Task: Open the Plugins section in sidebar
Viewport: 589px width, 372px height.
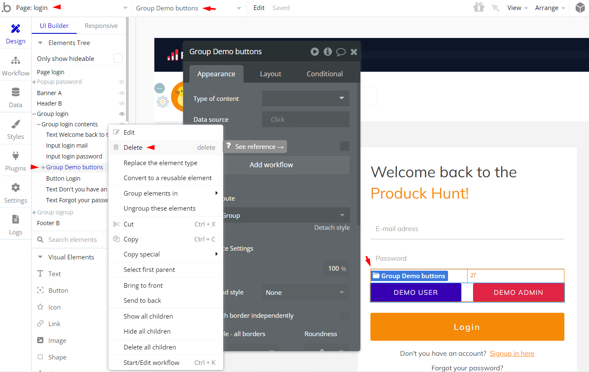Action: pos(15,161)
